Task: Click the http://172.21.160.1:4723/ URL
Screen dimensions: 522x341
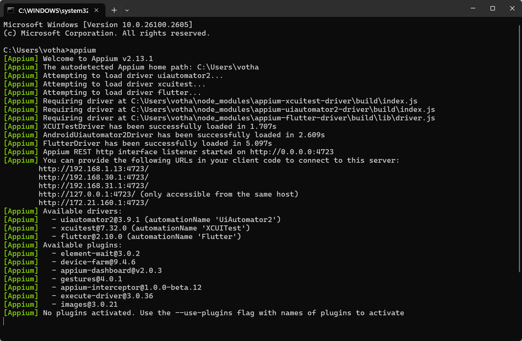Action: pyautogui.click(x=94, y=203)
